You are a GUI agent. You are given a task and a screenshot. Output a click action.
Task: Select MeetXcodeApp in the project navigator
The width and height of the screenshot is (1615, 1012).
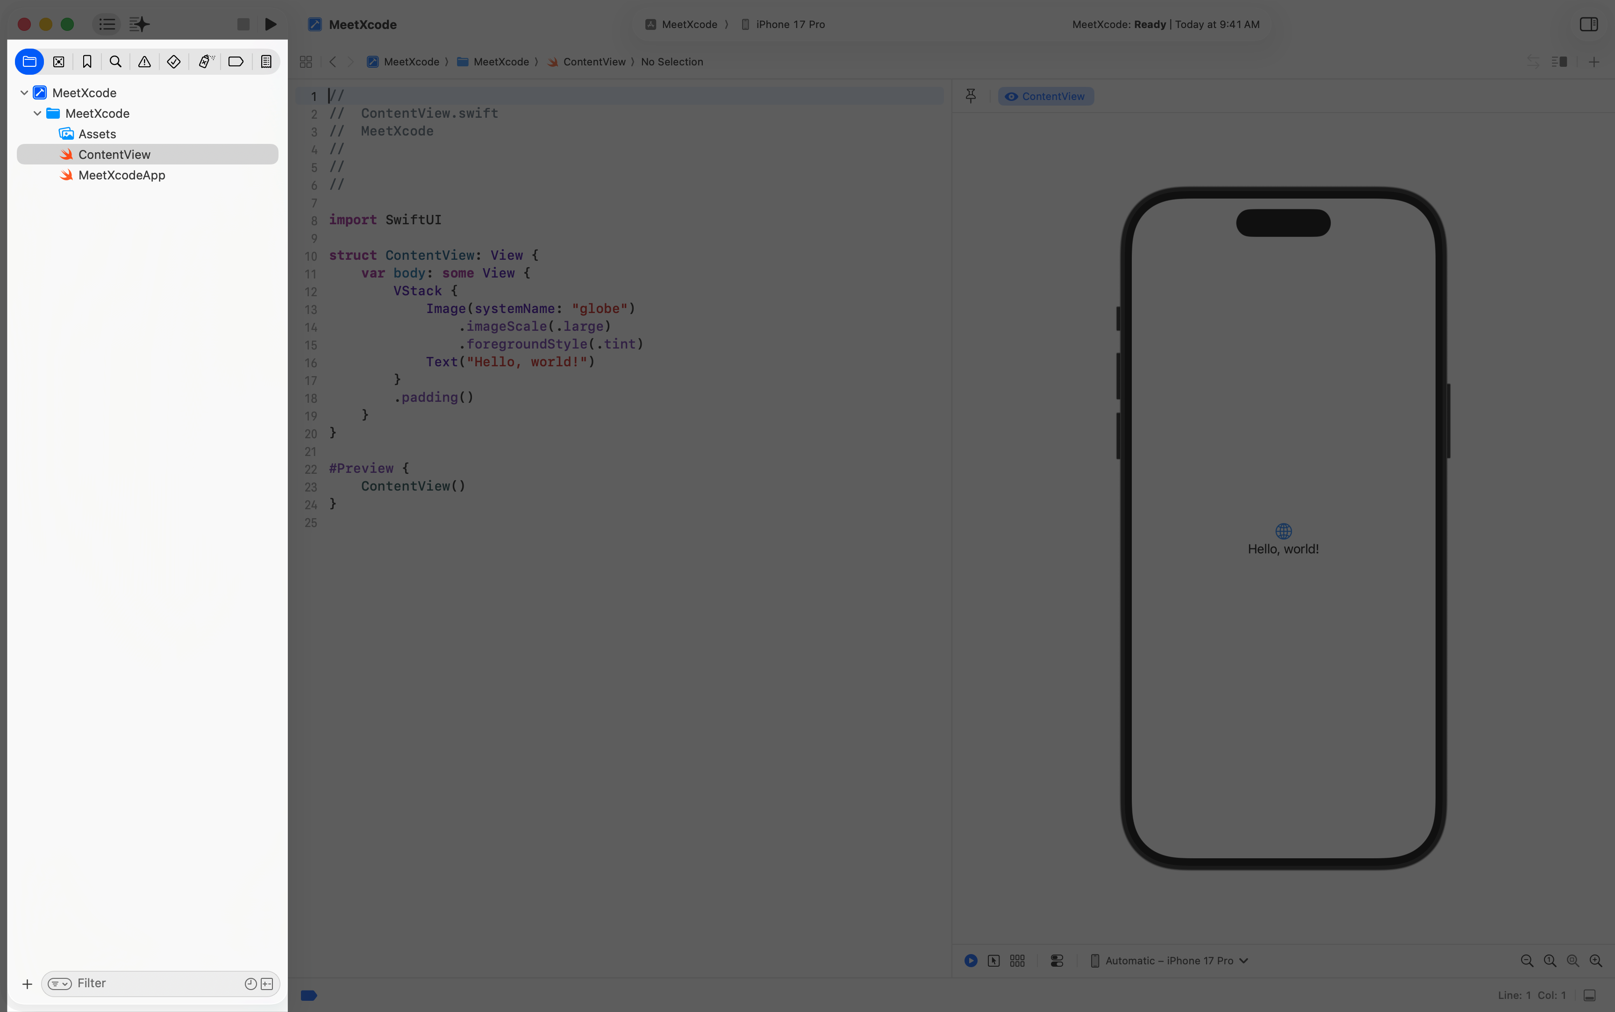tap(122, 175)
